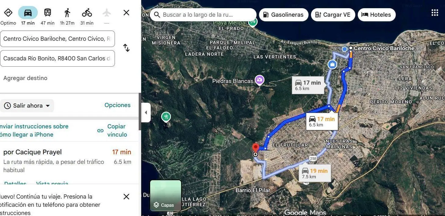Edit the Cascada Río Bonito destination field
Viewport: 445px width, 216px height.
pyautogui.click(x=57, y=58)
